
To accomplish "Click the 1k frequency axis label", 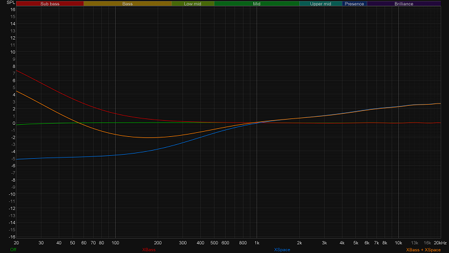I will 257,243.
